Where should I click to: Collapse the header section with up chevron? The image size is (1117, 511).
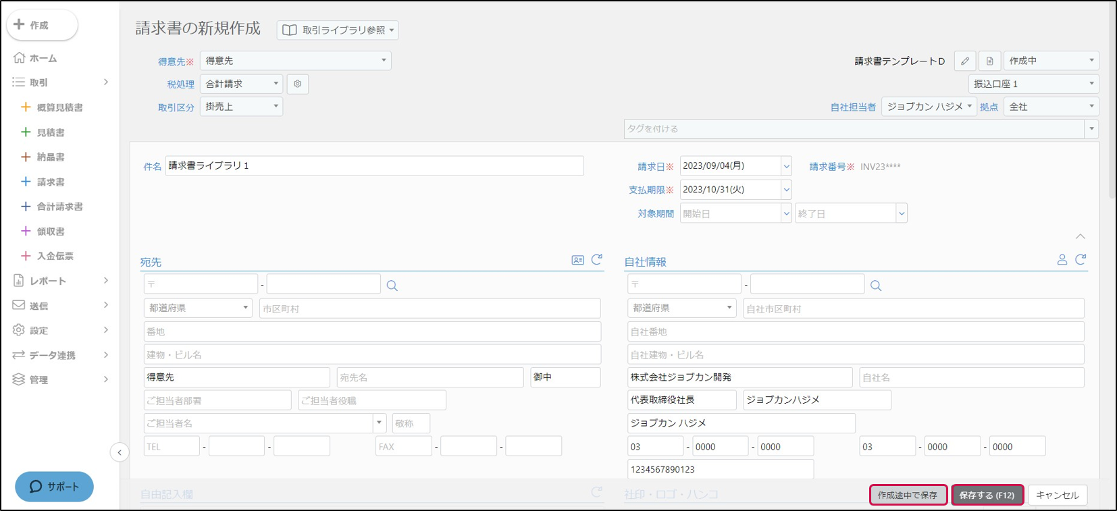pyautogui.click(x=1081, y=236)
